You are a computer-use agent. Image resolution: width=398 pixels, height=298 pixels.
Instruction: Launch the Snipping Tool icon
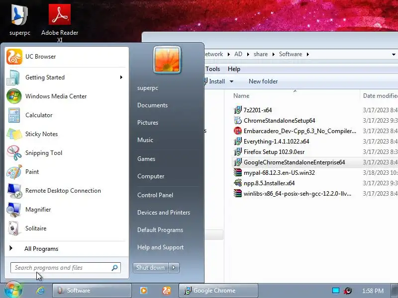pos(14,153)
